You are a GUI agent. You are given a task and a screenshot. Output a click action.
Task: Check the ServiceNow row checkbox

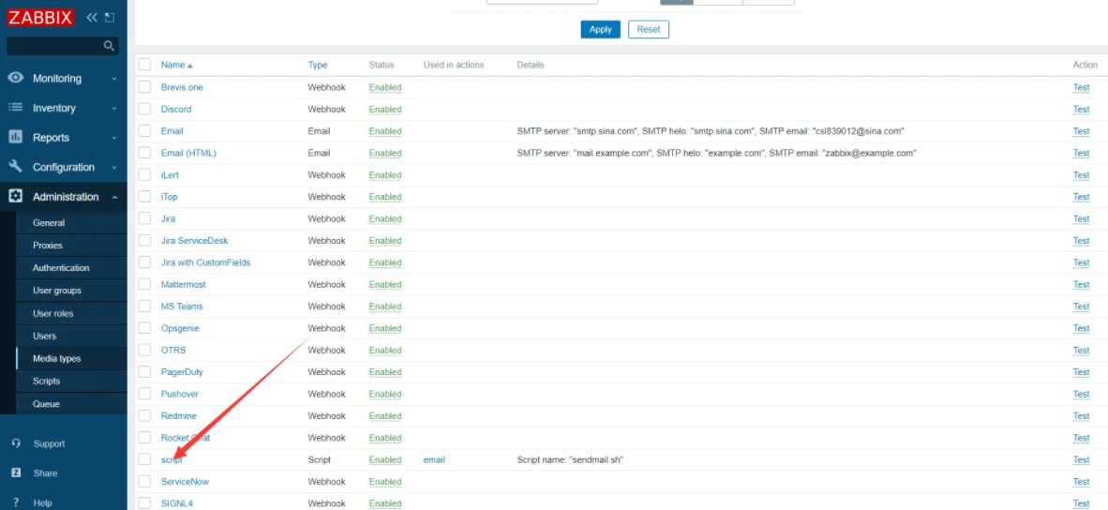click(x=145, y=481)
